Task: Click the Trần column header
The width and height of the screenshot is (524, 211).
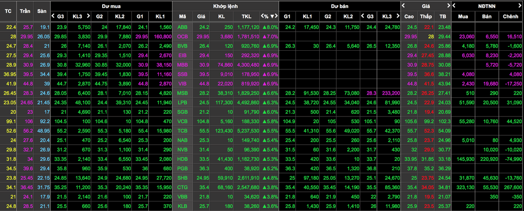Action: tap(25, 11)
